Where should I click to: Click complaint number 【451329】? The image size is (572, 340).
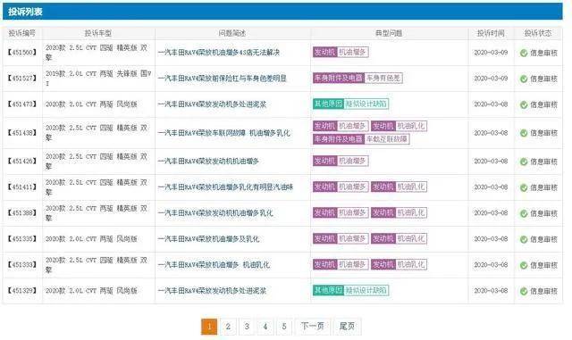(21, 290)
